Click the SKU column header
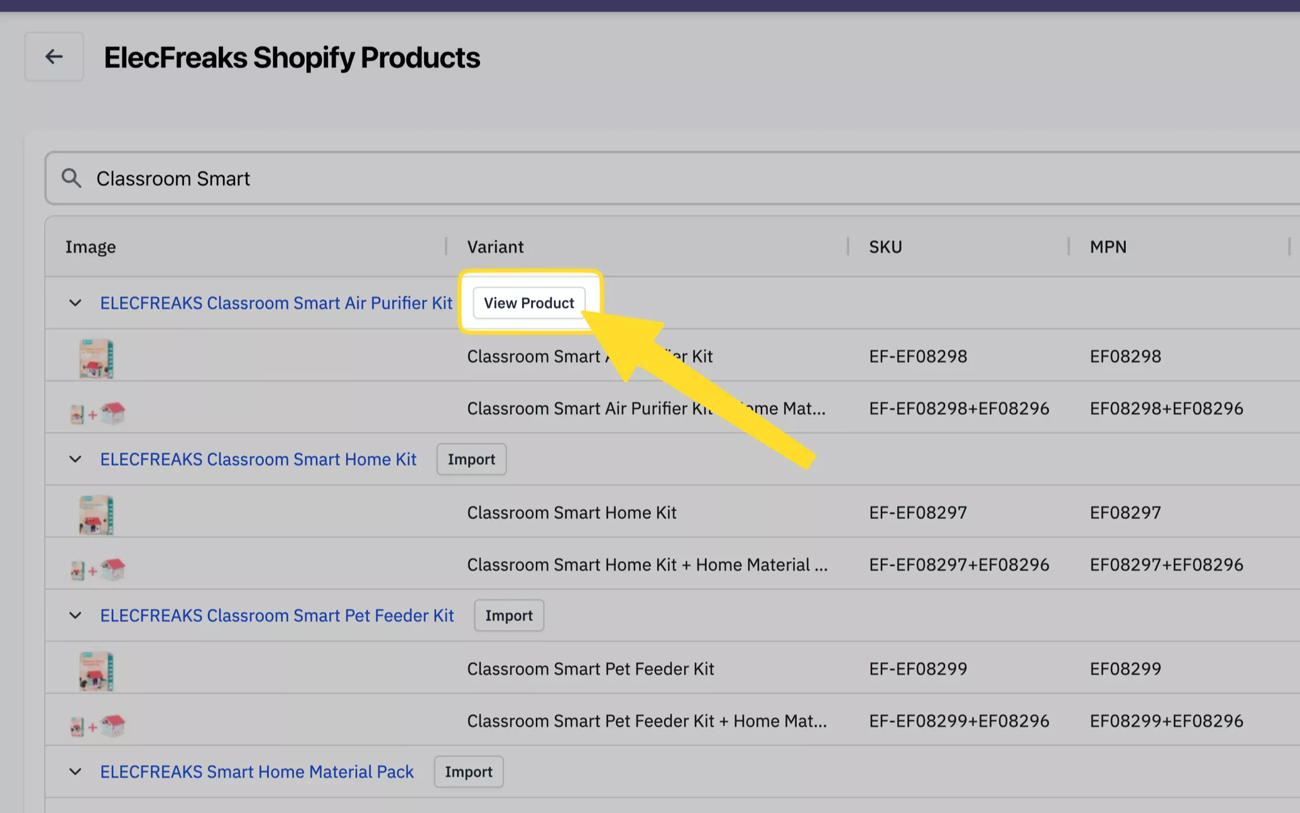1300x813 pixels. [x=885, y=247]
